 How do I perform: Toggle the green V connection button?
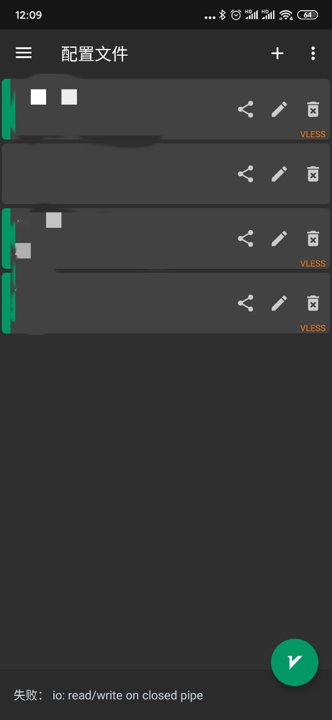(x=294, y=662)
